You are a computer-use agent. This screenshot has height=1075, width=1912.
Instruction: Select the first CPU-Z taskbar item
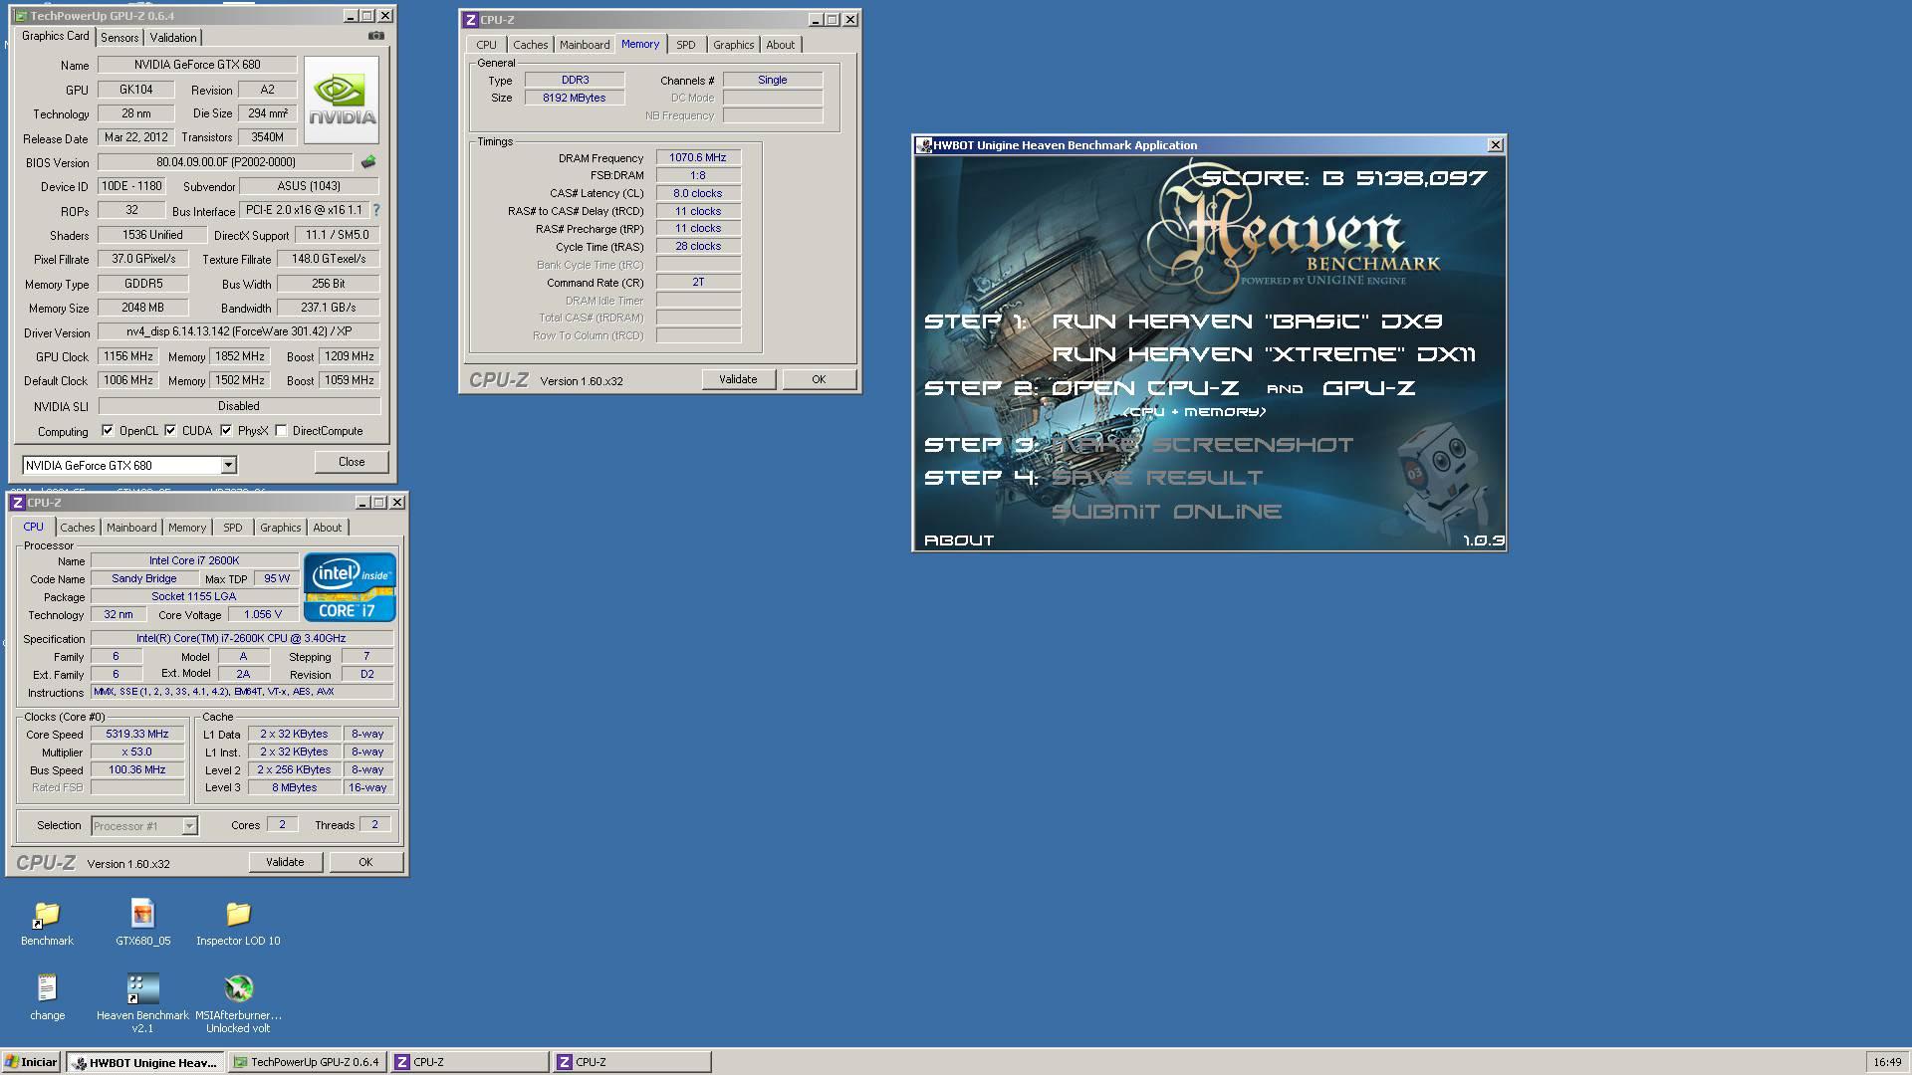click(469, 1062)
